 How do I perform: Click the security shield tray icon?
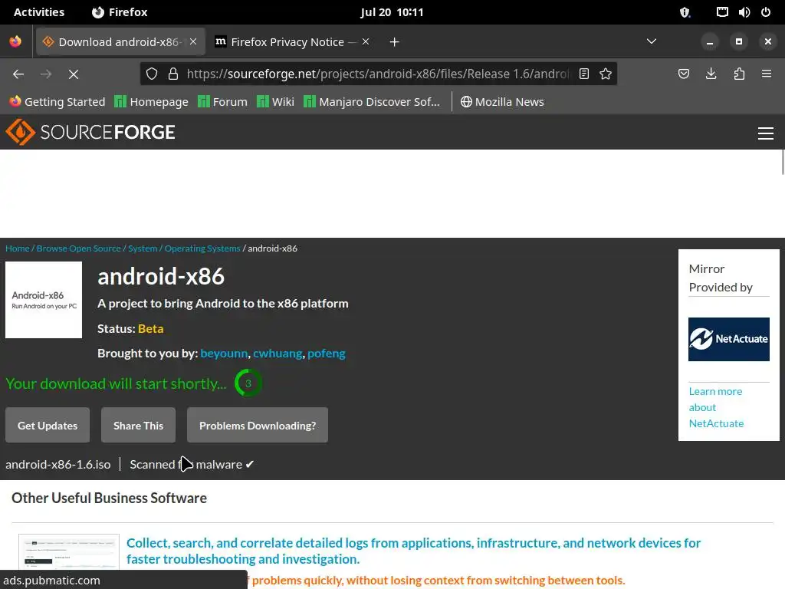(685, 12)
